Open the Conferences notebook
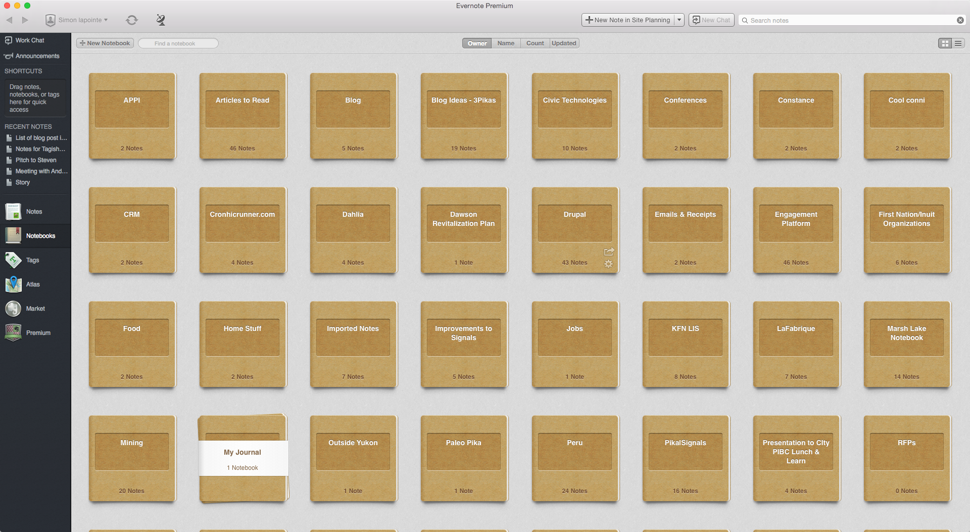The image size is (970, 532). coord(686,116)
